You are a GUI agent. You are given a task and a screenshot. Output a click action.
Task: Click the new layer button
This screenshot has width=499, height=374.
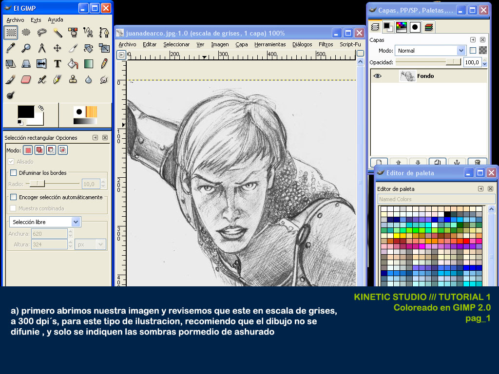pos(379,162)
